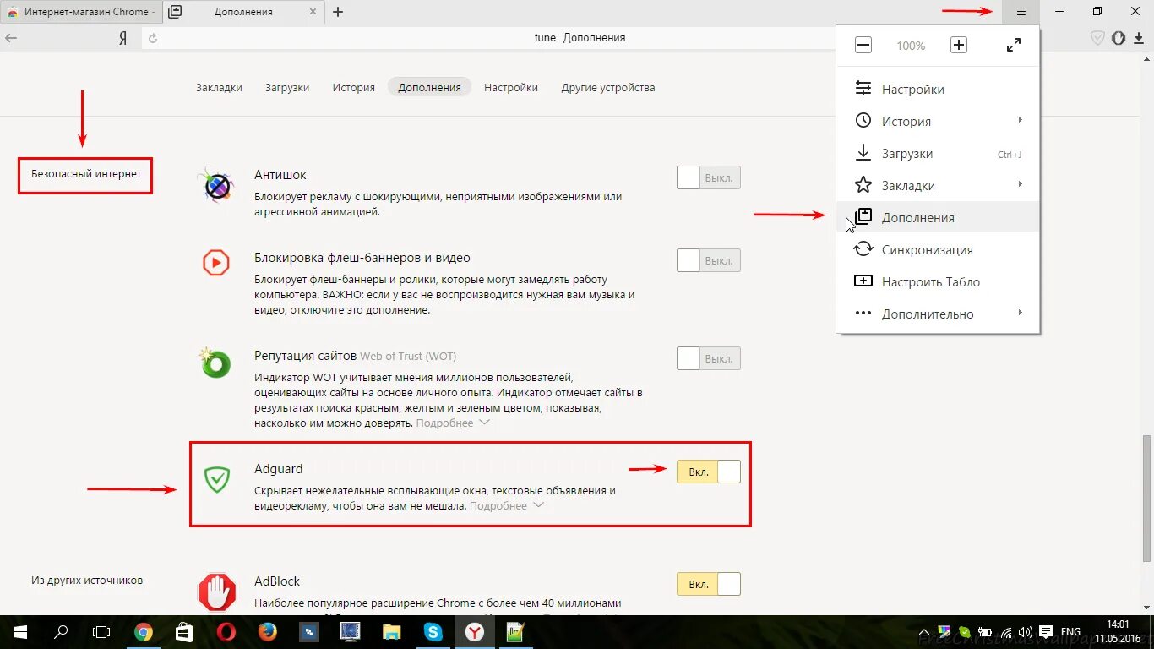Select the Безопасный интернет section heading
The height and width of the screenshot is (649, 1154).
pos(86,174)
